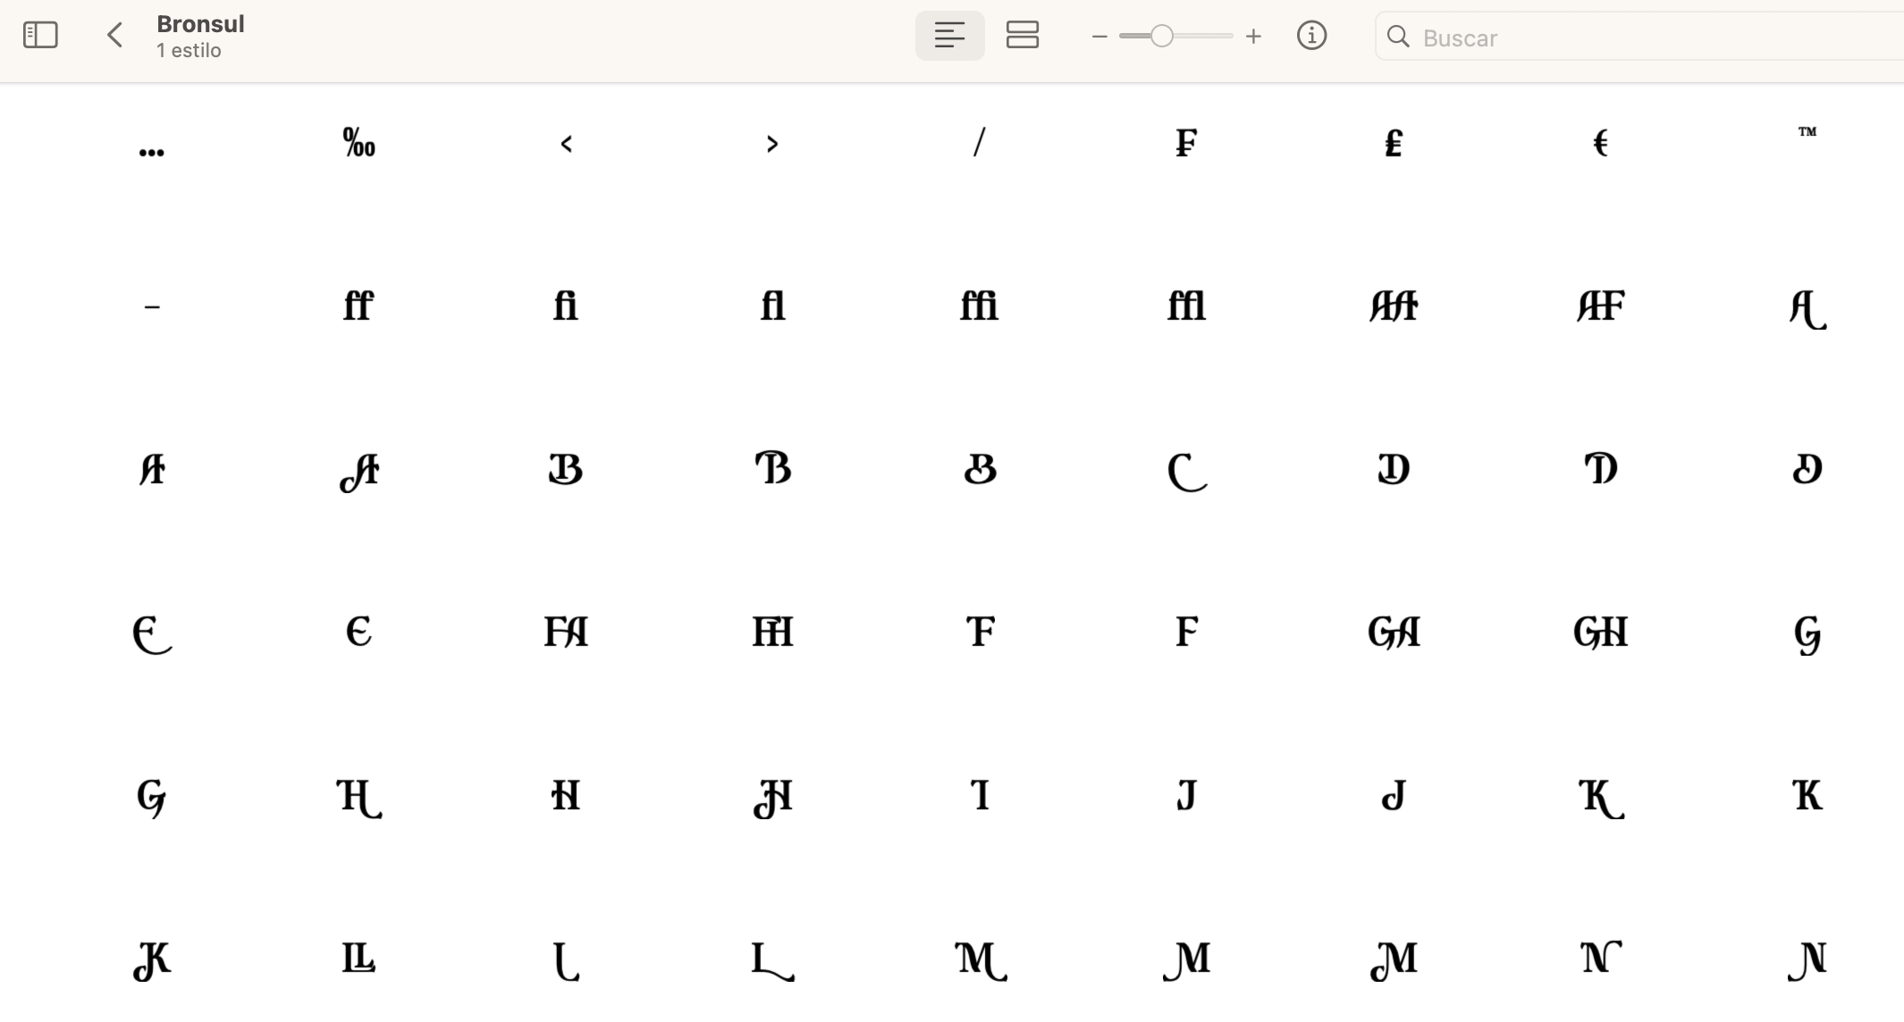Select the trademark TM glyph
This screenshot has width=1904, height=1022.
point(1807,134)
